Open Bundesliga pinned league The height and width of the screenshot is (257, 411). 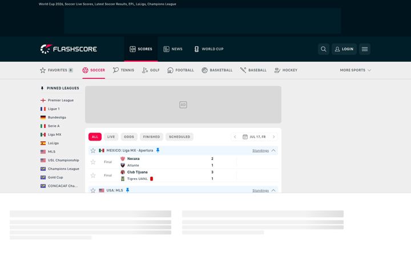coord(53,117)
